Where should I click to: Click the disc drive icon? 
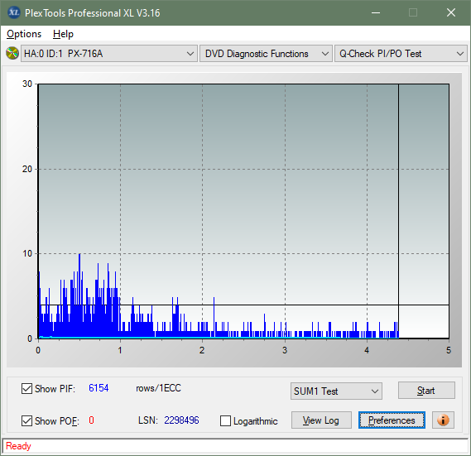pos(12,54)
